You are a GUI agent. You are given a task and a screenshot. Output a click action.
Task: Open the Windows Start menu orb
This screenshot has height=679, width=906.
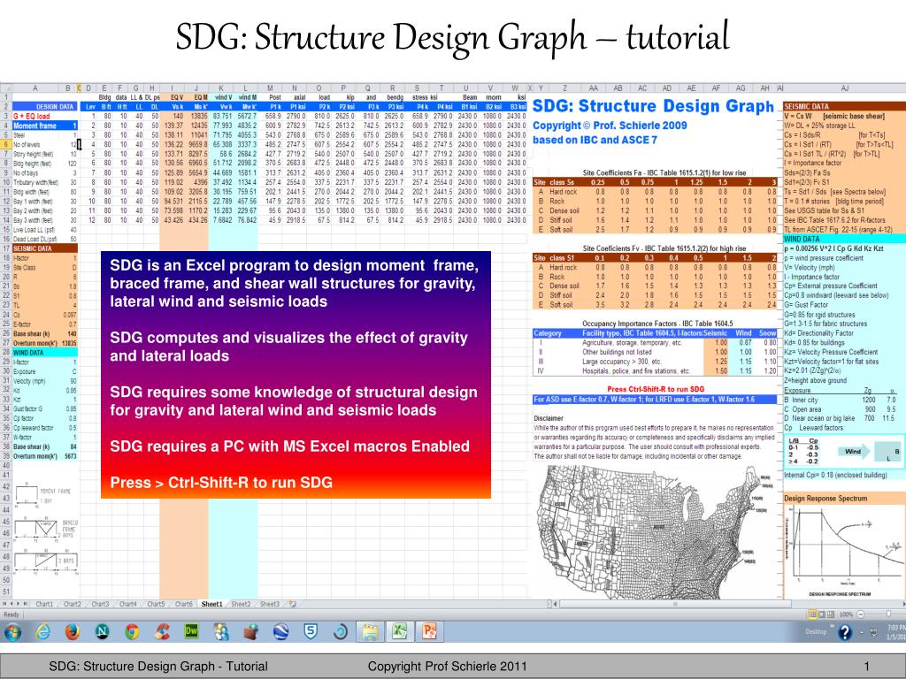point(12,632)
